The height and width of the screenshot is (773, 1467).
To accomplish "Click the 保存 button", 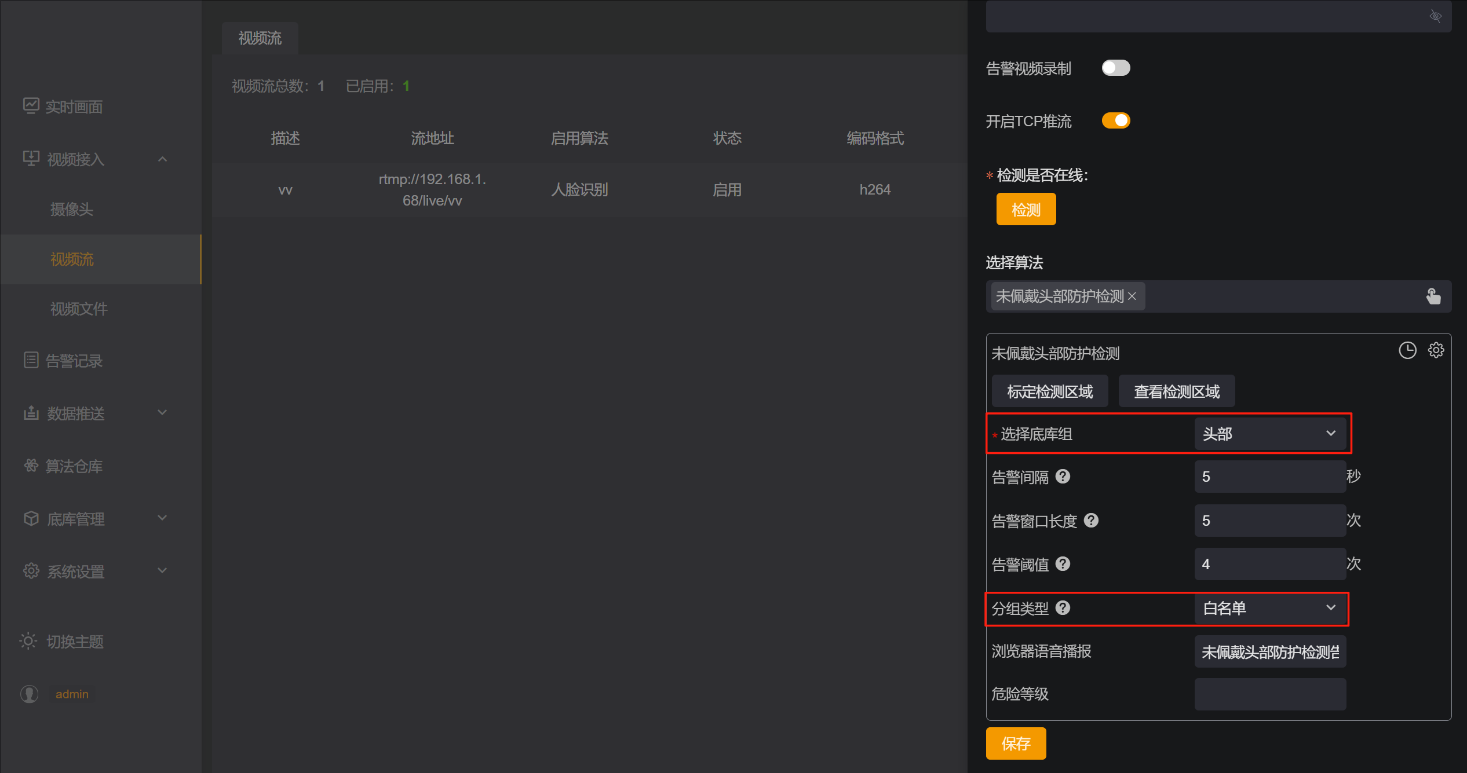I will (1016, 743).
